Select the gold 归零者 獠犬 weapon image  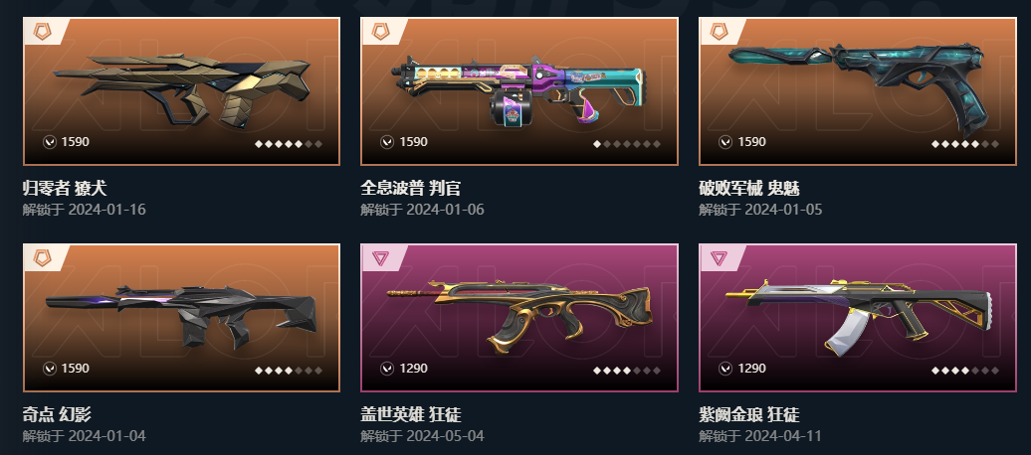coord(181,90)
